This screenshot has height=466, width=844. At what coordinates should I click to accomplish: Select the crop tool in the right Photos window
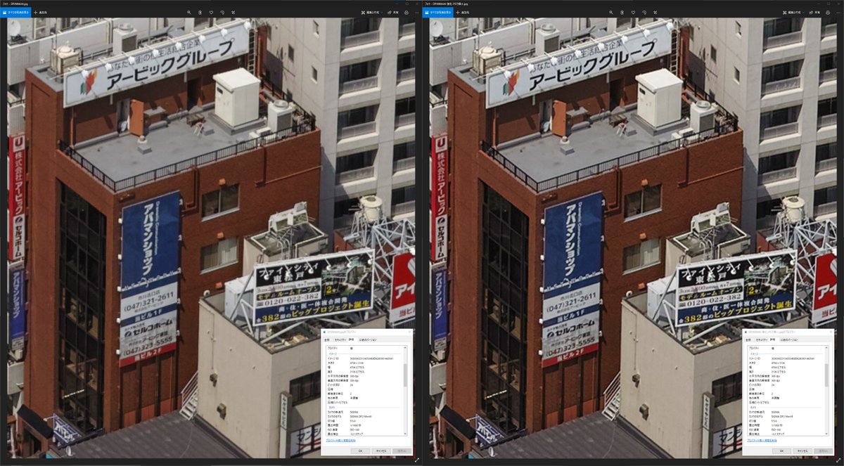click(x=655, y=13)
